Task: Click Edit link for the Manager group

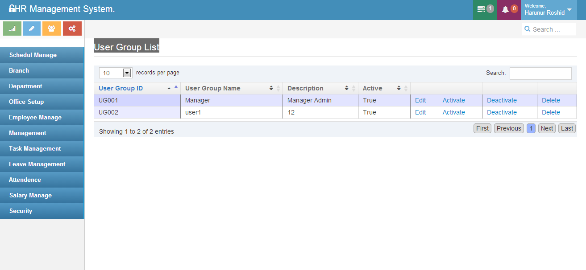Action: pyautogui.click(x=420, y=100)
